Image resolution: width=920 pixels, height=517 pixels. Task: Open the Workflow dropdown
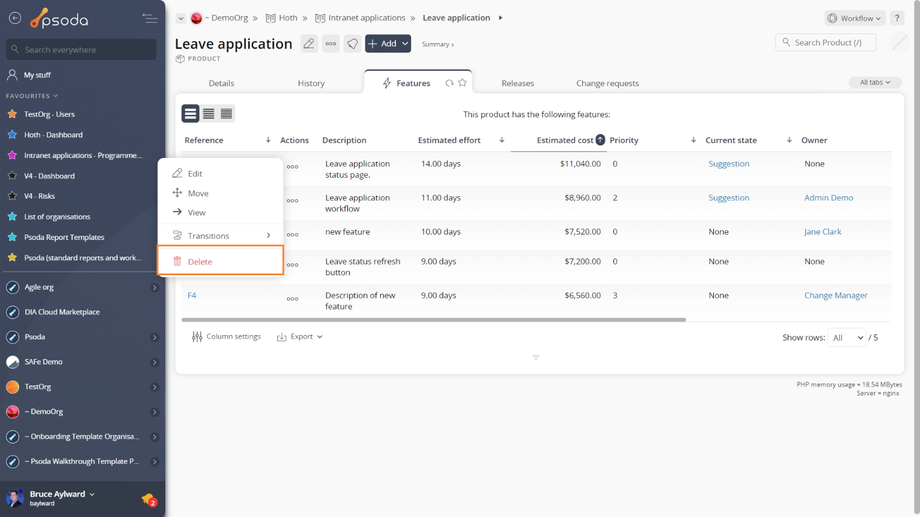[855, 19]
